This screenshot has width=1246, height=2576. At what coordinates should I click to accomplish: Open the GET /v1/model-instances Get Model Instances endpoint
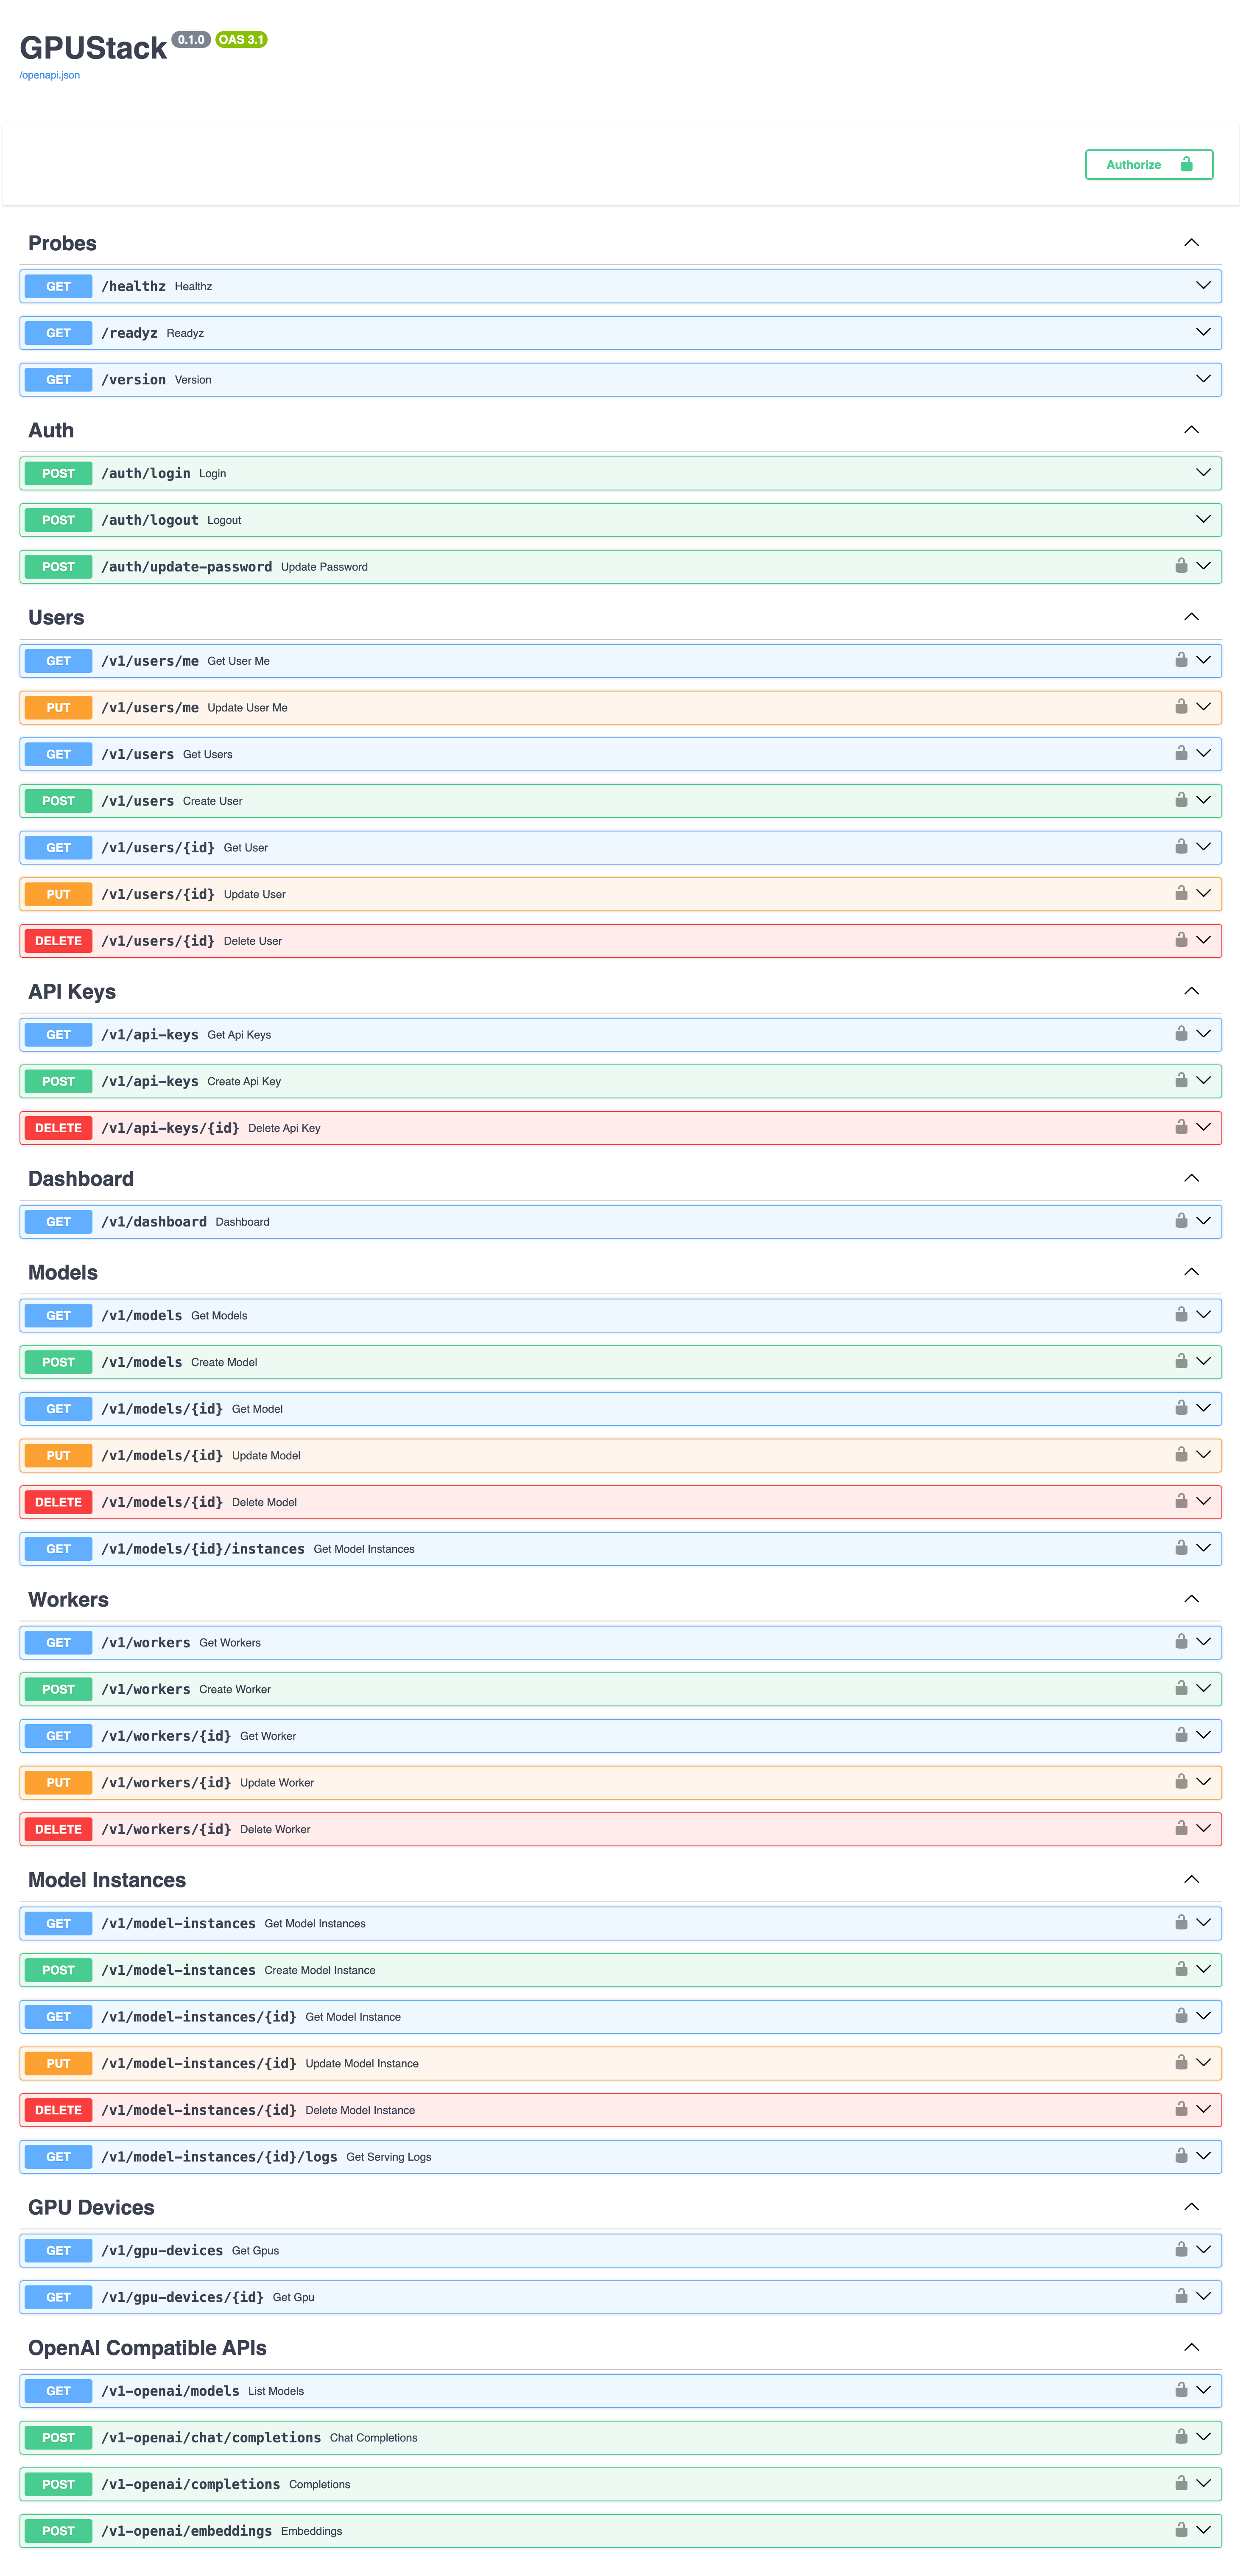click(620, 1923)
